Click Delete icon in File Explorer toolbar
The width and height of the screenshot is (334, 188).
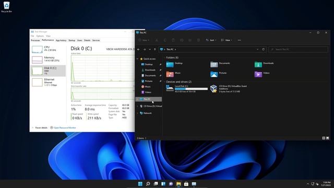point(198,40)
